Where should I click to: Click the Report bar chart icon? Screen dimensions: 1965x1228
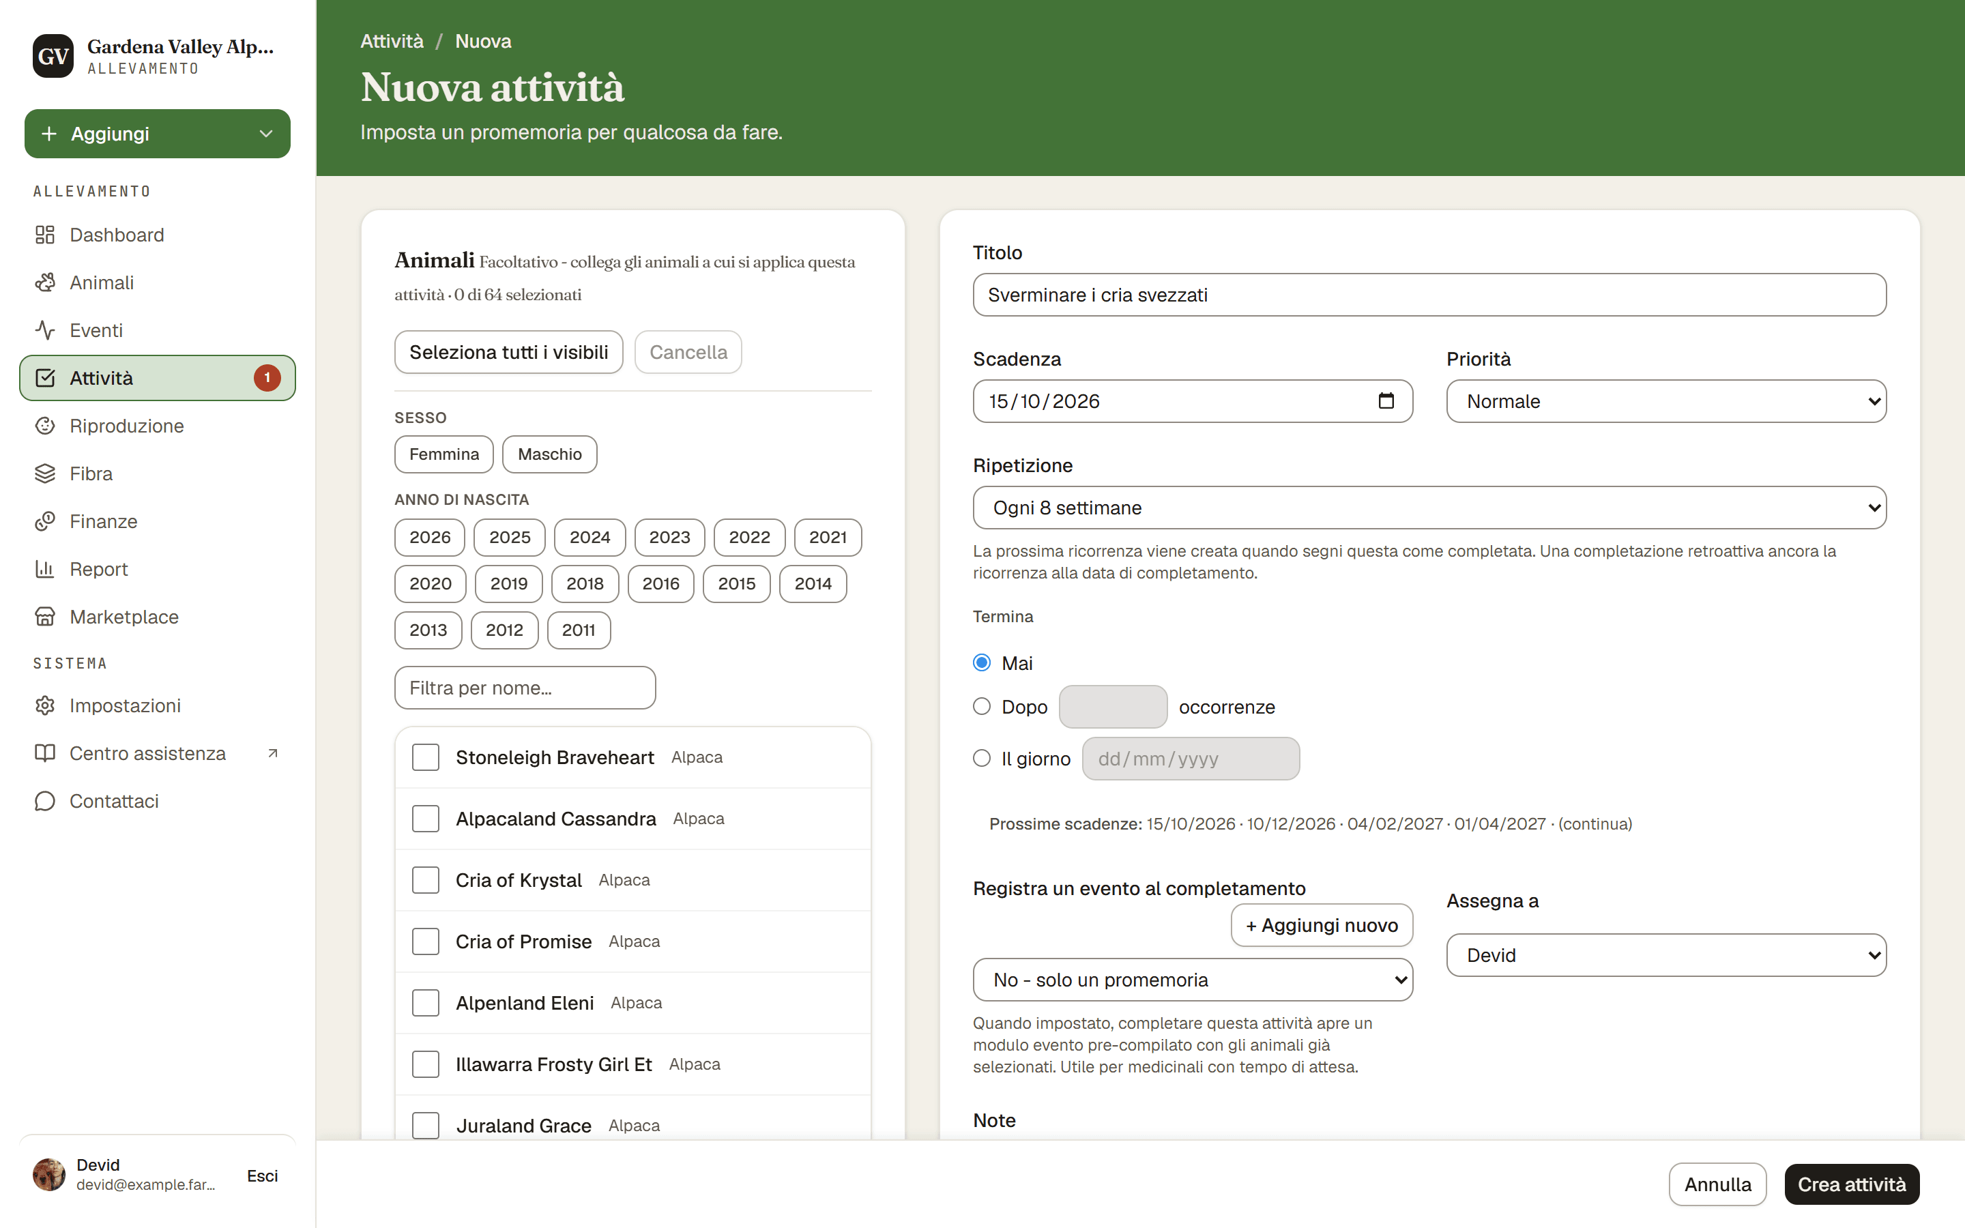44,570
